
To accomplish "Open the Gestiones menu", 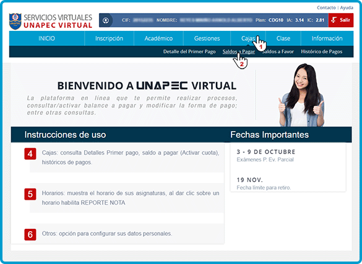I will (x=207, y=38).
